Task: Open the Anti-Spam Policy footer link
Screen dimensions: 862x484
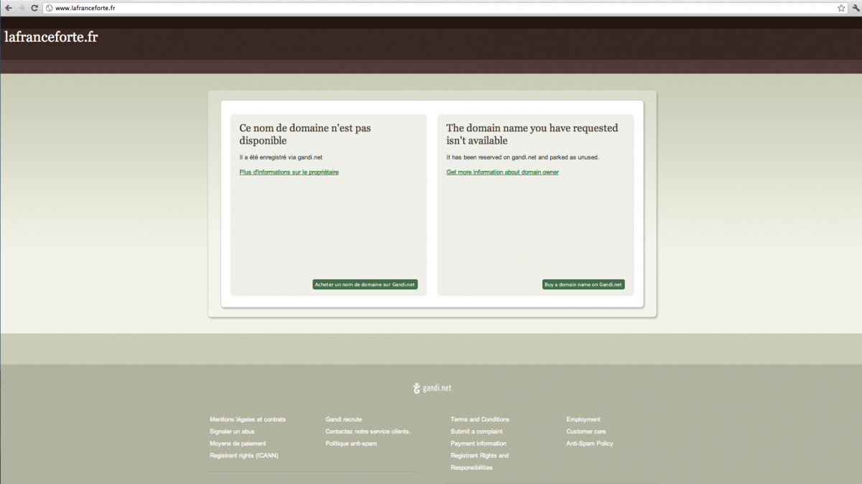Action: [590, 444]
